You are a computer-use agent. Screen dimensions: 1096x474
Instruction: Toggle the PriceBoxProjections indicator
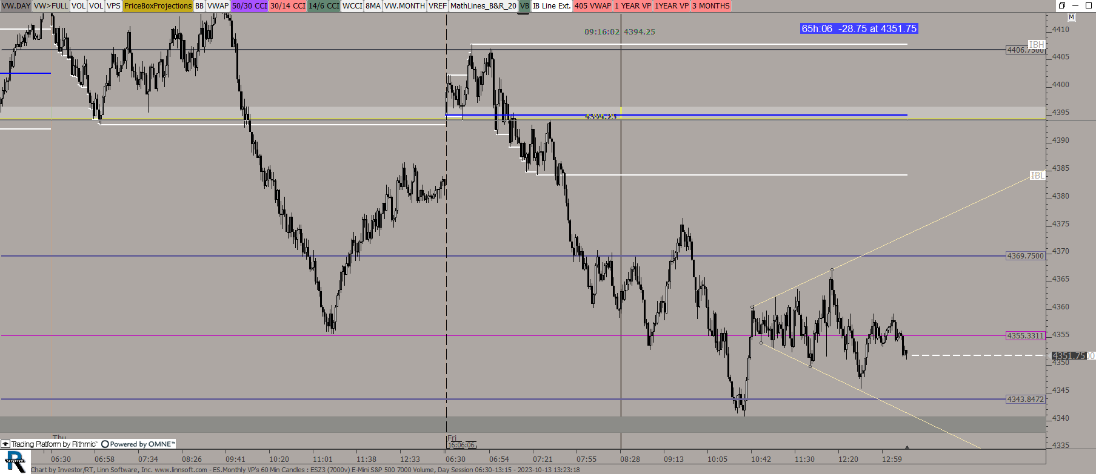click(158, 6)
